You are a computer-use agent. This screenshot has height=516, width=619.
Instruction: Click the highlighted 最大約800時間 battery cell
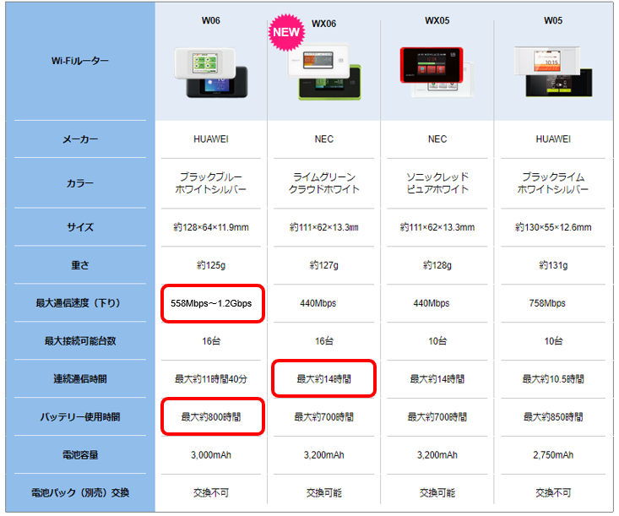[211, 417]
